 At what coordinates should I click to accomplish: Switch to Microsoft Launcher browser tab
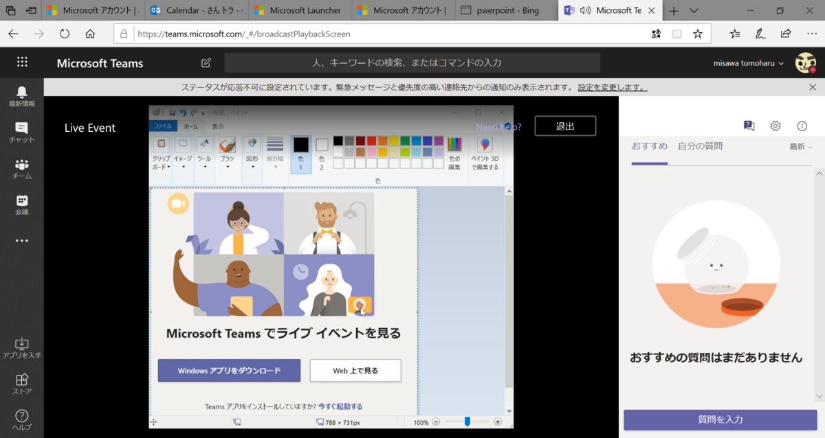pos(299,10)
